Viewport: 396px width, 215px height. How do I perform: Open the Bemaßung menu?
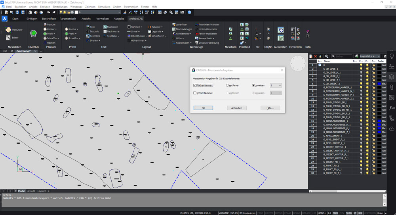(x=104, y=7)
